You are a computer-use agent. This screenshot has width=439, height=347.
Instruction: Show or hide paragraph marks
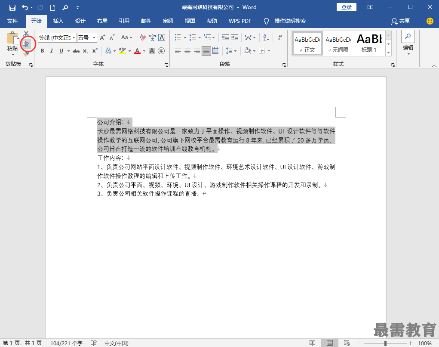coord(279,37)
